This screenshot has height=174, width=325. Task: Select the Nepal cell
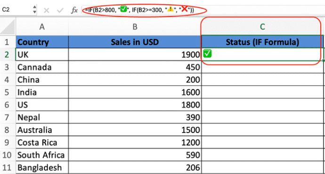click(42, 117)
